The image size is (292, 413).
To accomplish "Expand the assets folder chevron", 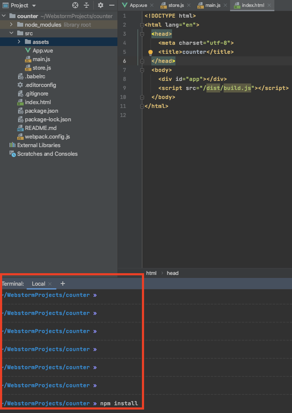I will click(19, 42).
